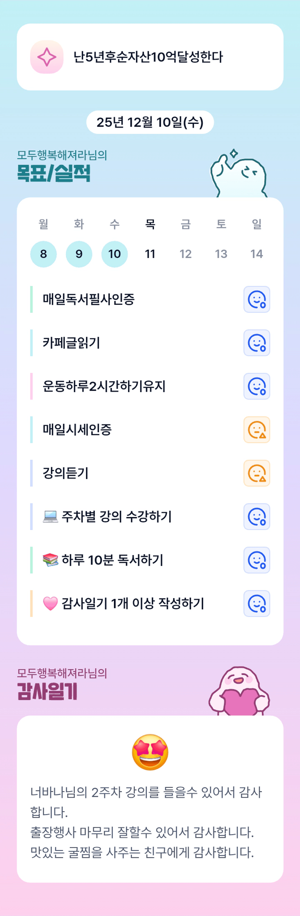Select day 10 in the week calendar
This screenshot has width=300, height=916.
(x=114, y=254)
